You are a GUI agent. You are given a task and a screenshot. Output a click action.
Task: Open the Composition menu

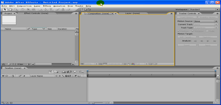point(24,6)
